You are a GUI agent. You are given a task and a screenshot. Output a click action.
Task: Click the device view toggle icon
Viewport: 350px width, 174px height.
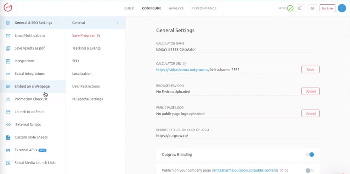click(x=300, y=8)
